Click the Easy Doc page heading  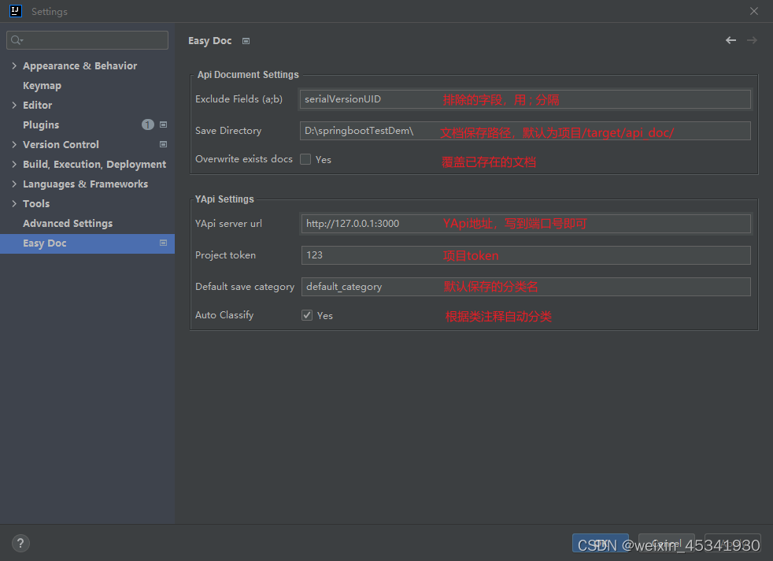click(209, 41)
